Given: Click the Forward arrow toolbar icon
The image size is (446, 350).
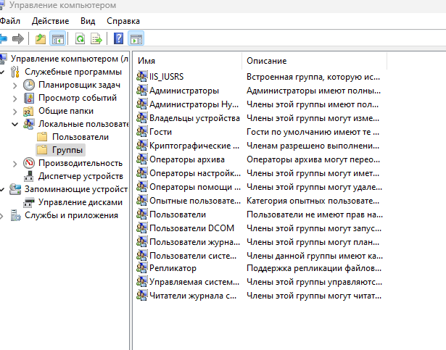Looking at the screenshot, I should [18, 38].
